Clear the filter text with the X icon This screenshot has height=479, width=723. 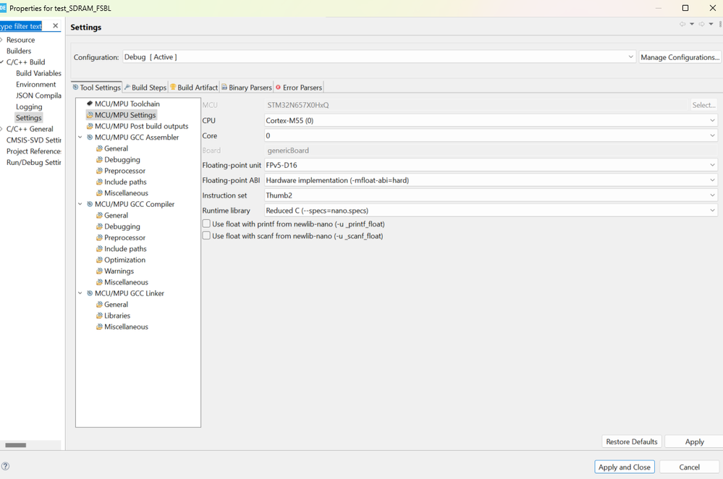(55, 26)
